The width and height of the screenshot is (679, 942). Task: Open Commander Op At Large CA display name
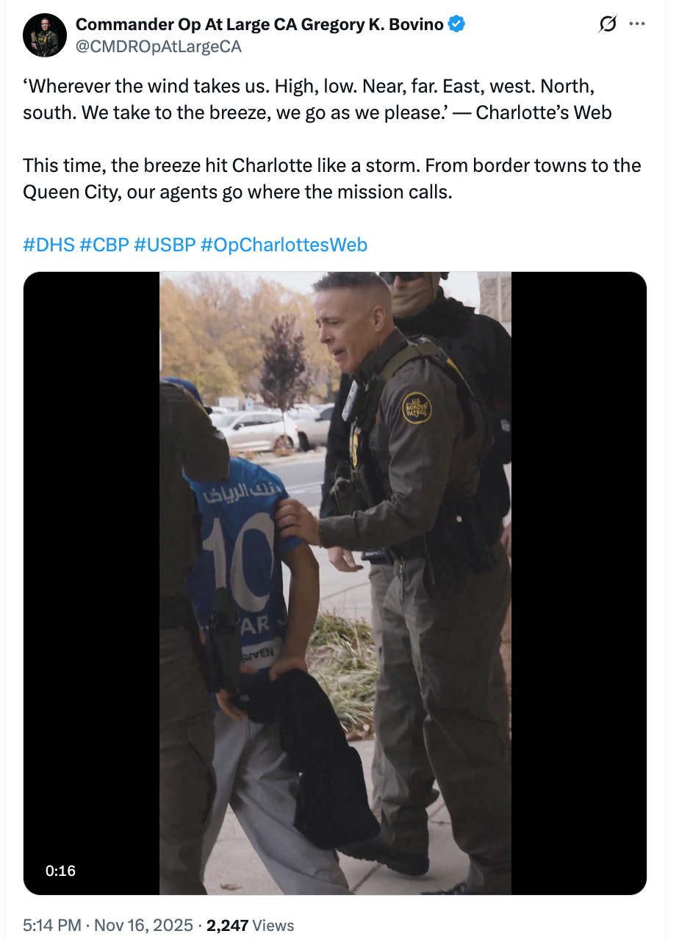(259, 24)
